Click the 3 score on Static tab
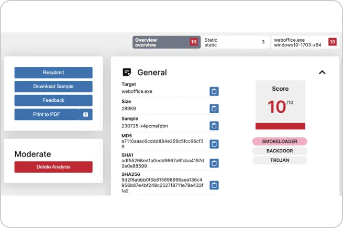This screenshot has height=228, width=343. click(x=263, y=42)
